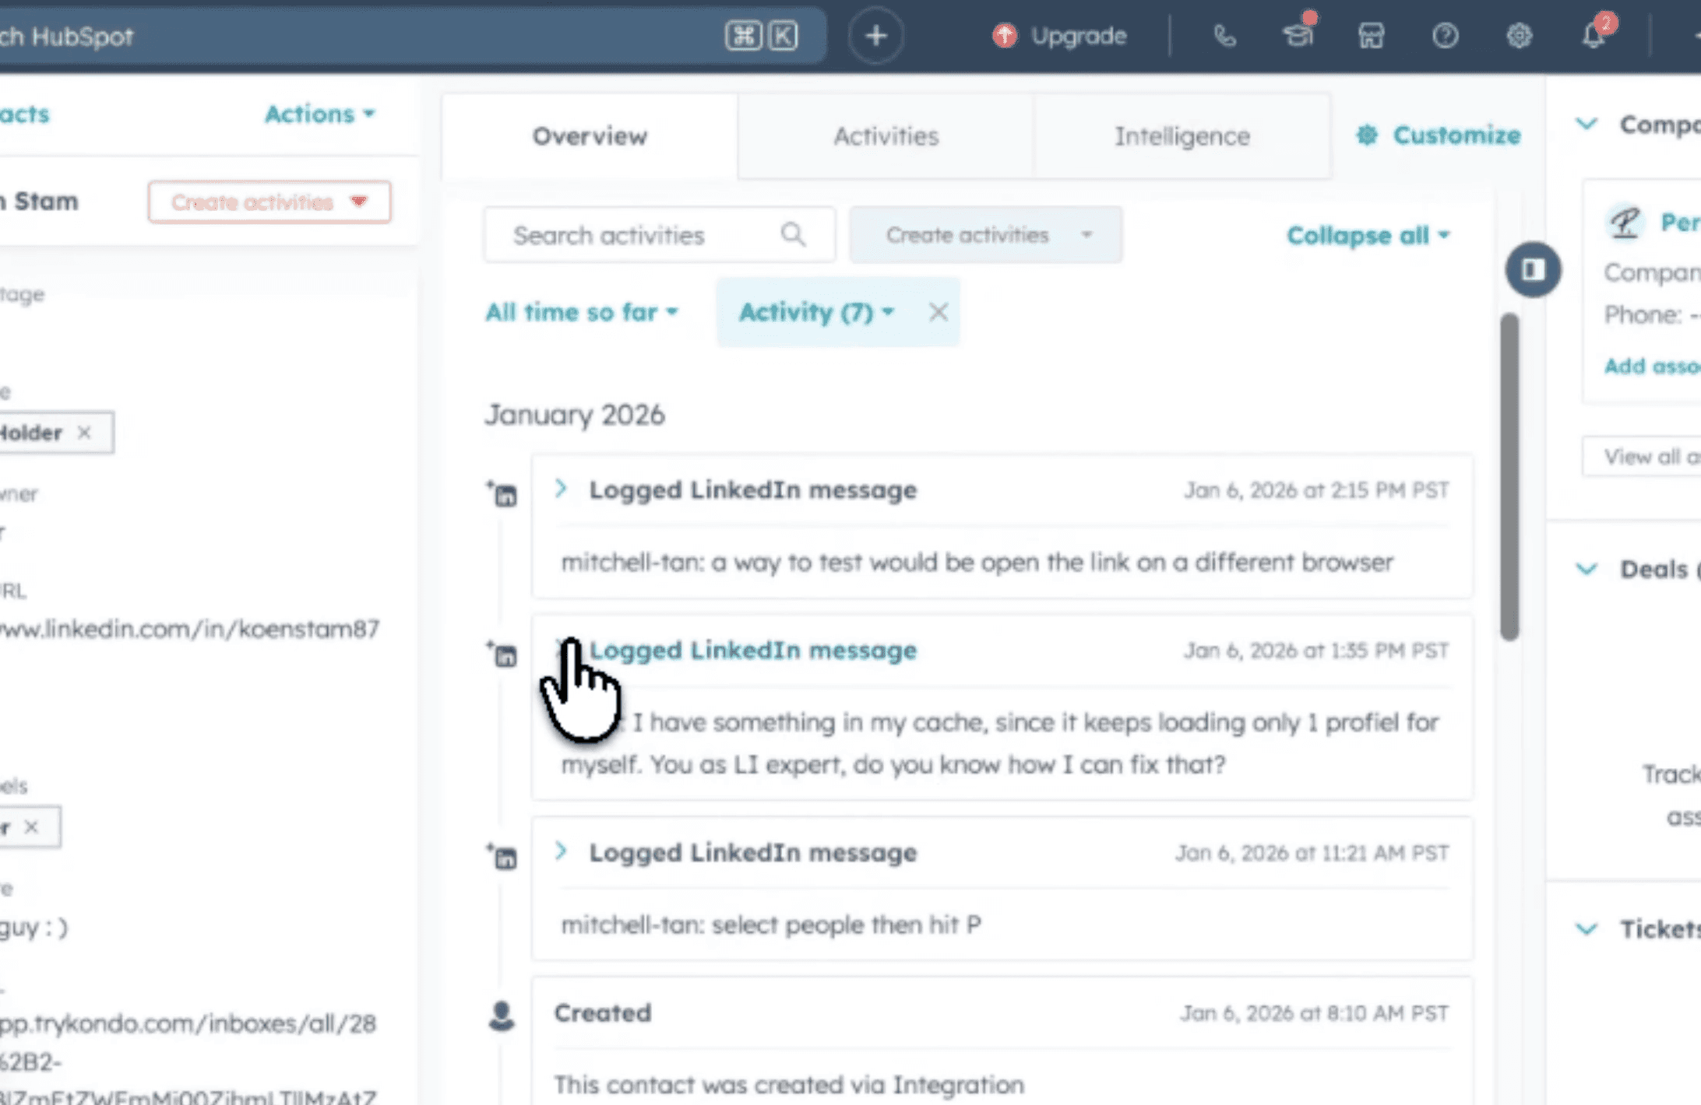This screenshot has width=1701, height=1105.
Task: Expand the 2:15 PM Logged LinkedIn message
Action: click(561, 489)
